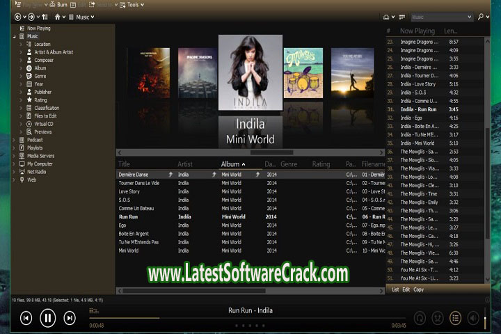Screen dimensions: 501x334
Task: Pause the current track
Action: (x=47, y=318)
